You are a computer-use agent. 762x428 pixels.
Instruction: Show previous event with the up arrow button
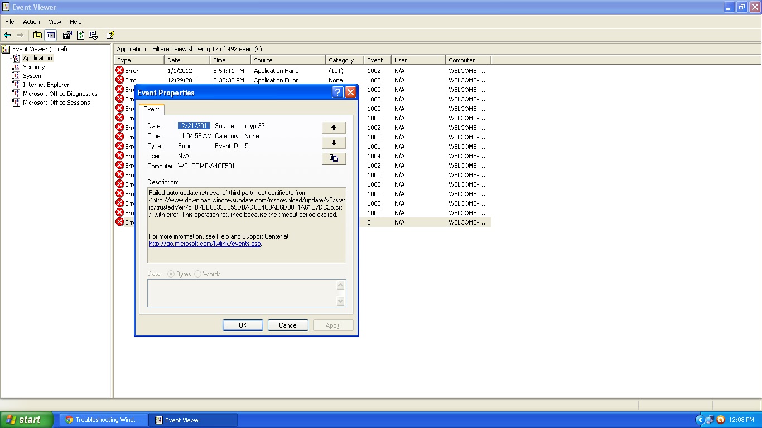point(334,128)
